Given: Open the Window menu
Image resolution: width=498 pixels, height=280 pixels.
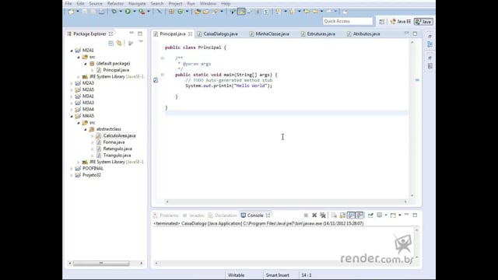Looking at the screenshot, I should click(x=208, y=3).
